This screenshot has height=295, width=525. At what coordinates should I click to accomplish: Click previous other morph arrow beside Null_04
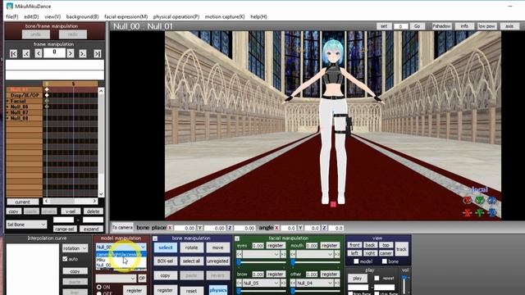(x=293, y=283)
